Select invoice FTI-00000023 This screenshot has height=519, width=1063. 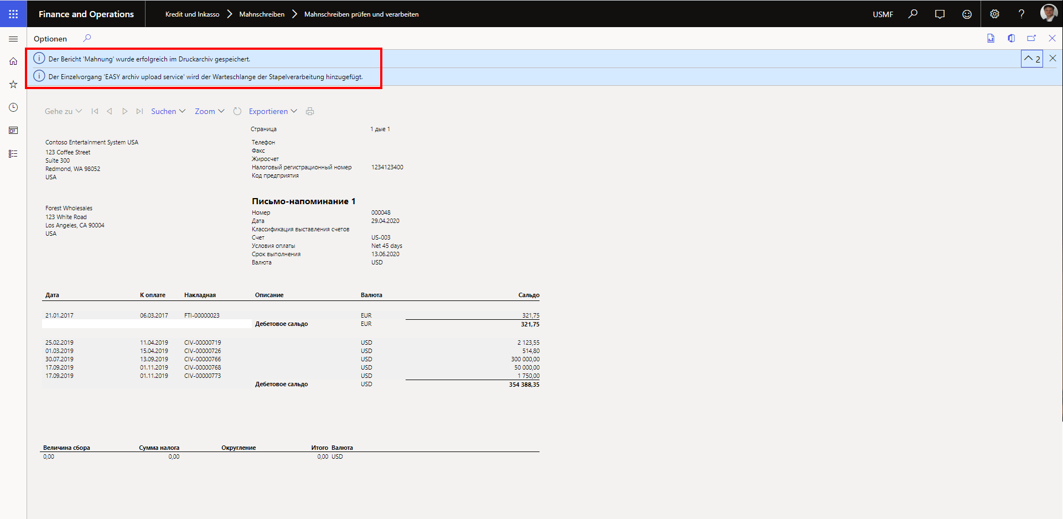[202, 315]
